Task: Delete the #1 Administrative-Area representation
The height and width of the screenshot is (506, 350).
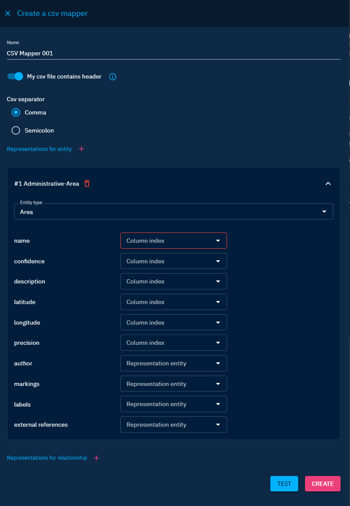Action: point(87,184)
